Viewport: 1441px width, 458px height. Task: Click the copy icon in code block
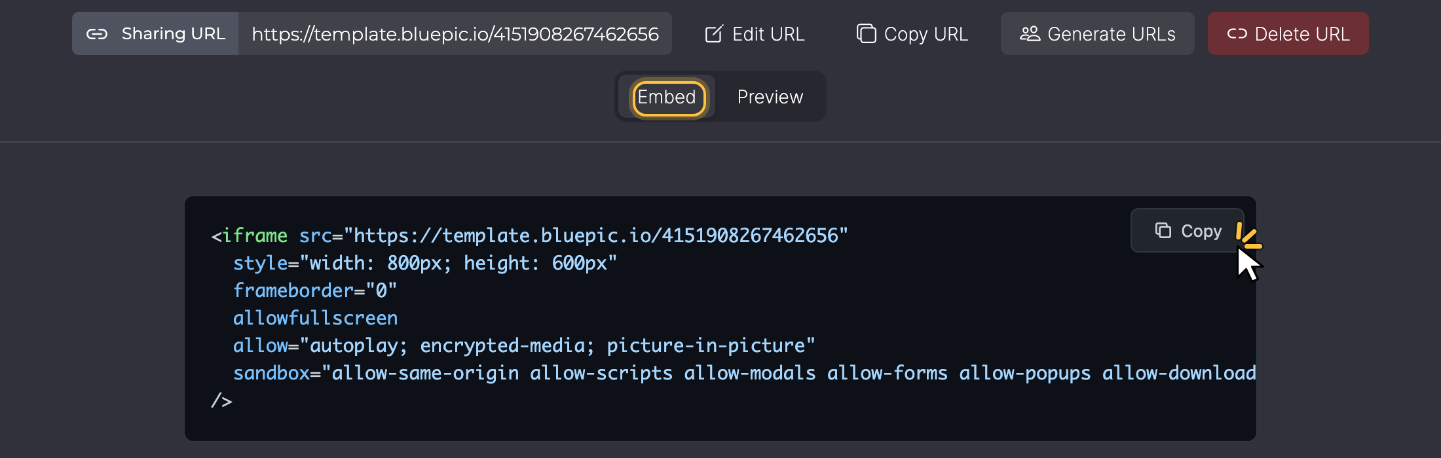1163,230
